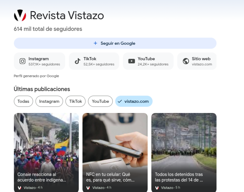
Task: Click the Instagram camera icon
Action: [x=23, y=61]
